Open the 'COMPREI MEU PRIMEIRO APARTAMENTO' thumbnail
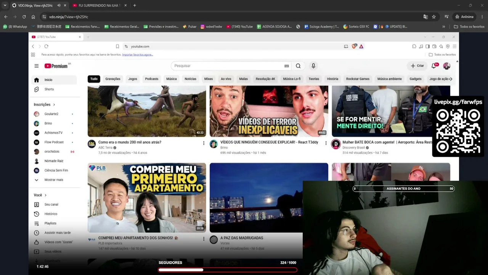This screenshot has height=275, width=488. coord(147,197)
